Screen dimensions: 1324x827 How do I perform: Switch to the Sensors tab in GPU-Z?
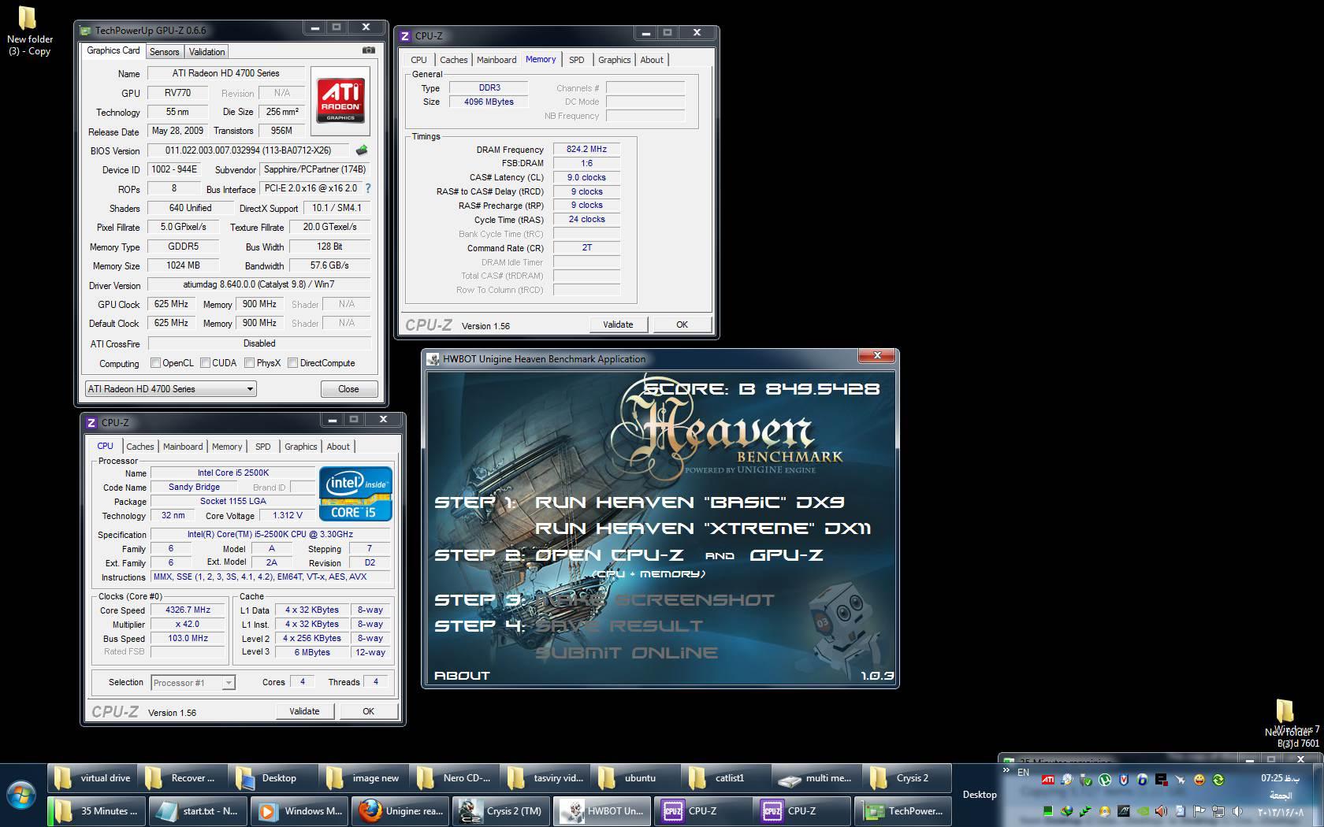(165, 52)
